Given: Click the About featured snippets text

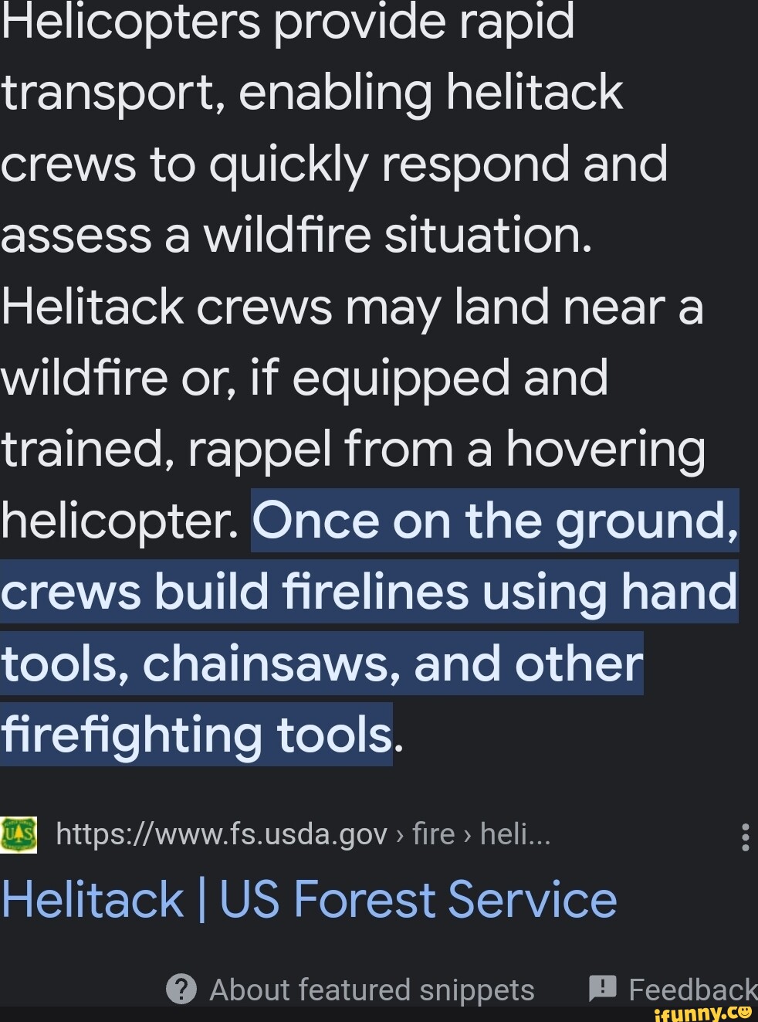Looking at the screenshot, I should click(x=372, y=990).
